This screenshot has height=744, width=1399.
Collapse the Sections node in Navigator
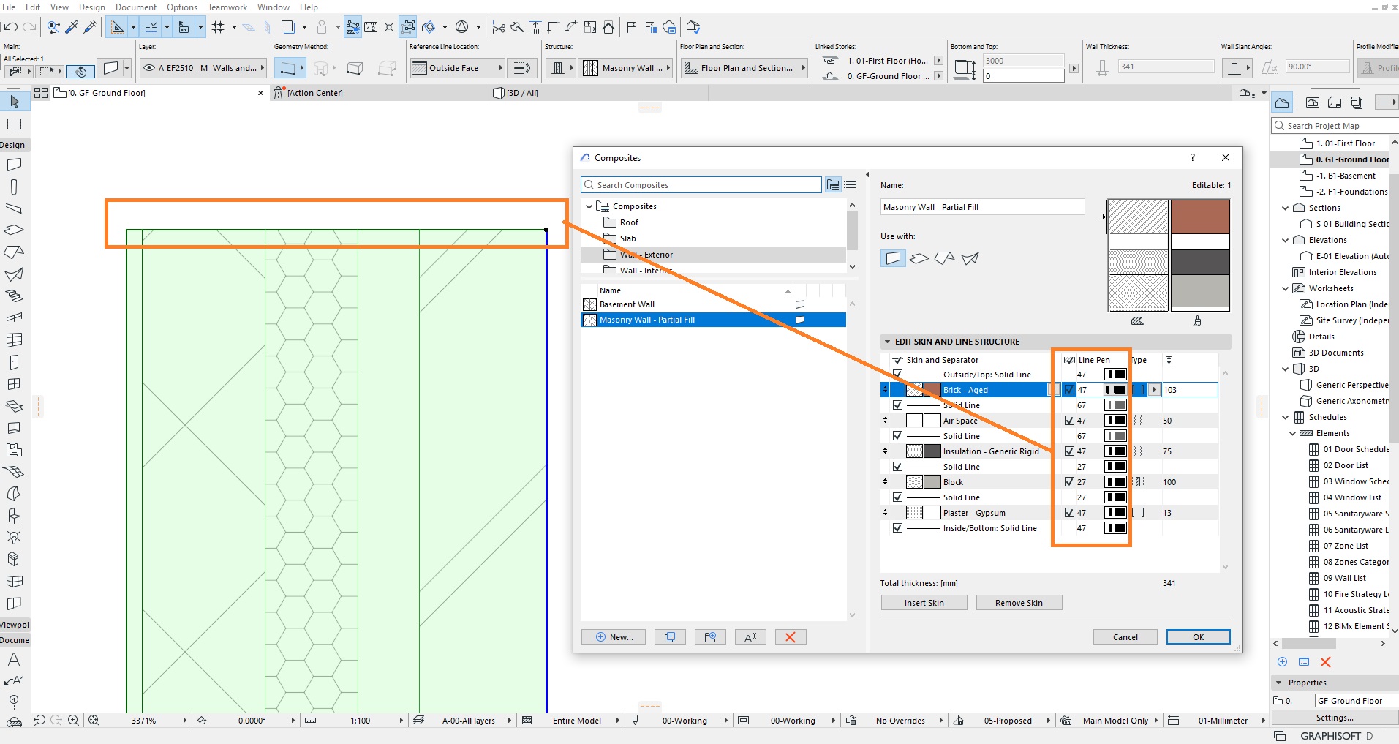(x=1286, y=208)
